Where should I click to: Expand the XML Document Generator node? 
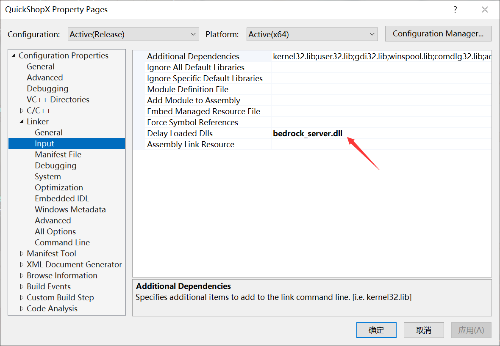[x=22, y=264]
